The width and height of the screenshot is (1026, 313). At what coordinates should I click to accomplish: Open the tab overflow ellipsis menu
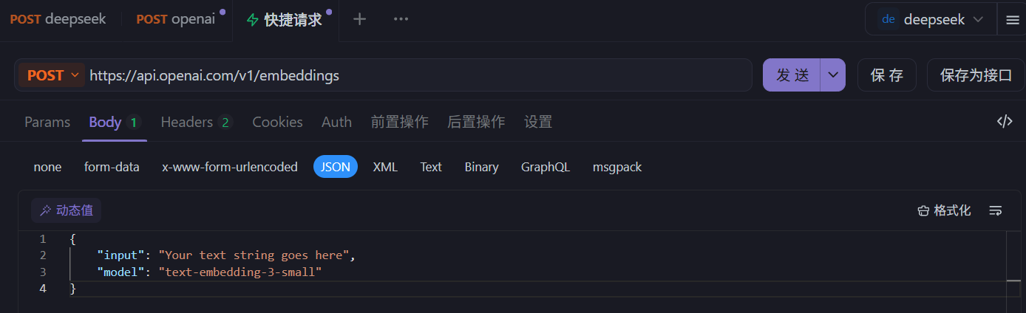point(401,19)
